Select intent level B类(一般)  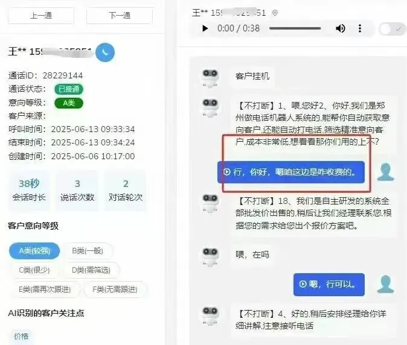[88, 251]
